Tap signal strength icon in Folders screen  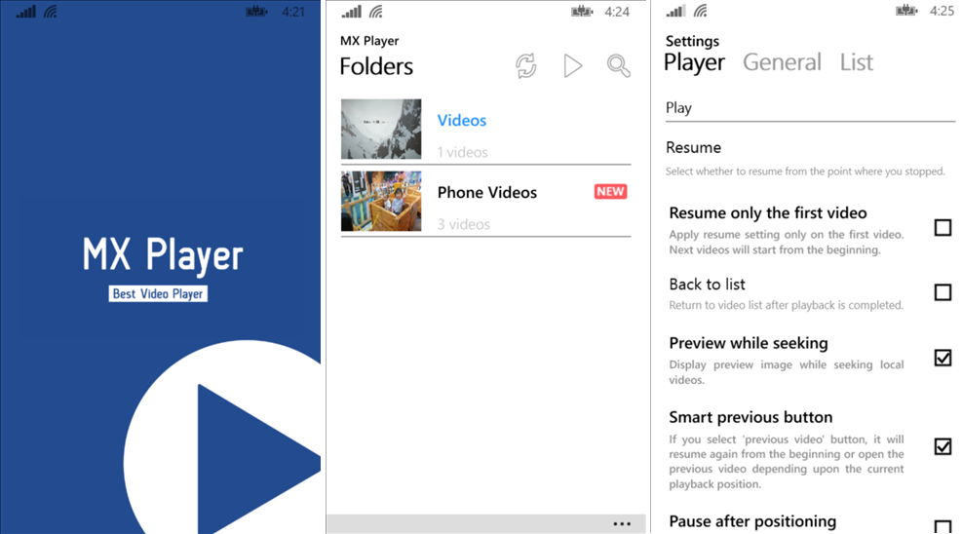(352, 12)
